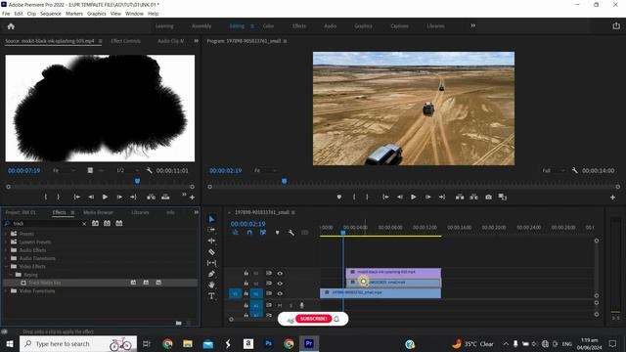Add marker in Program monitor
Screen dimensions: 626x352
[x=339, y=198]
